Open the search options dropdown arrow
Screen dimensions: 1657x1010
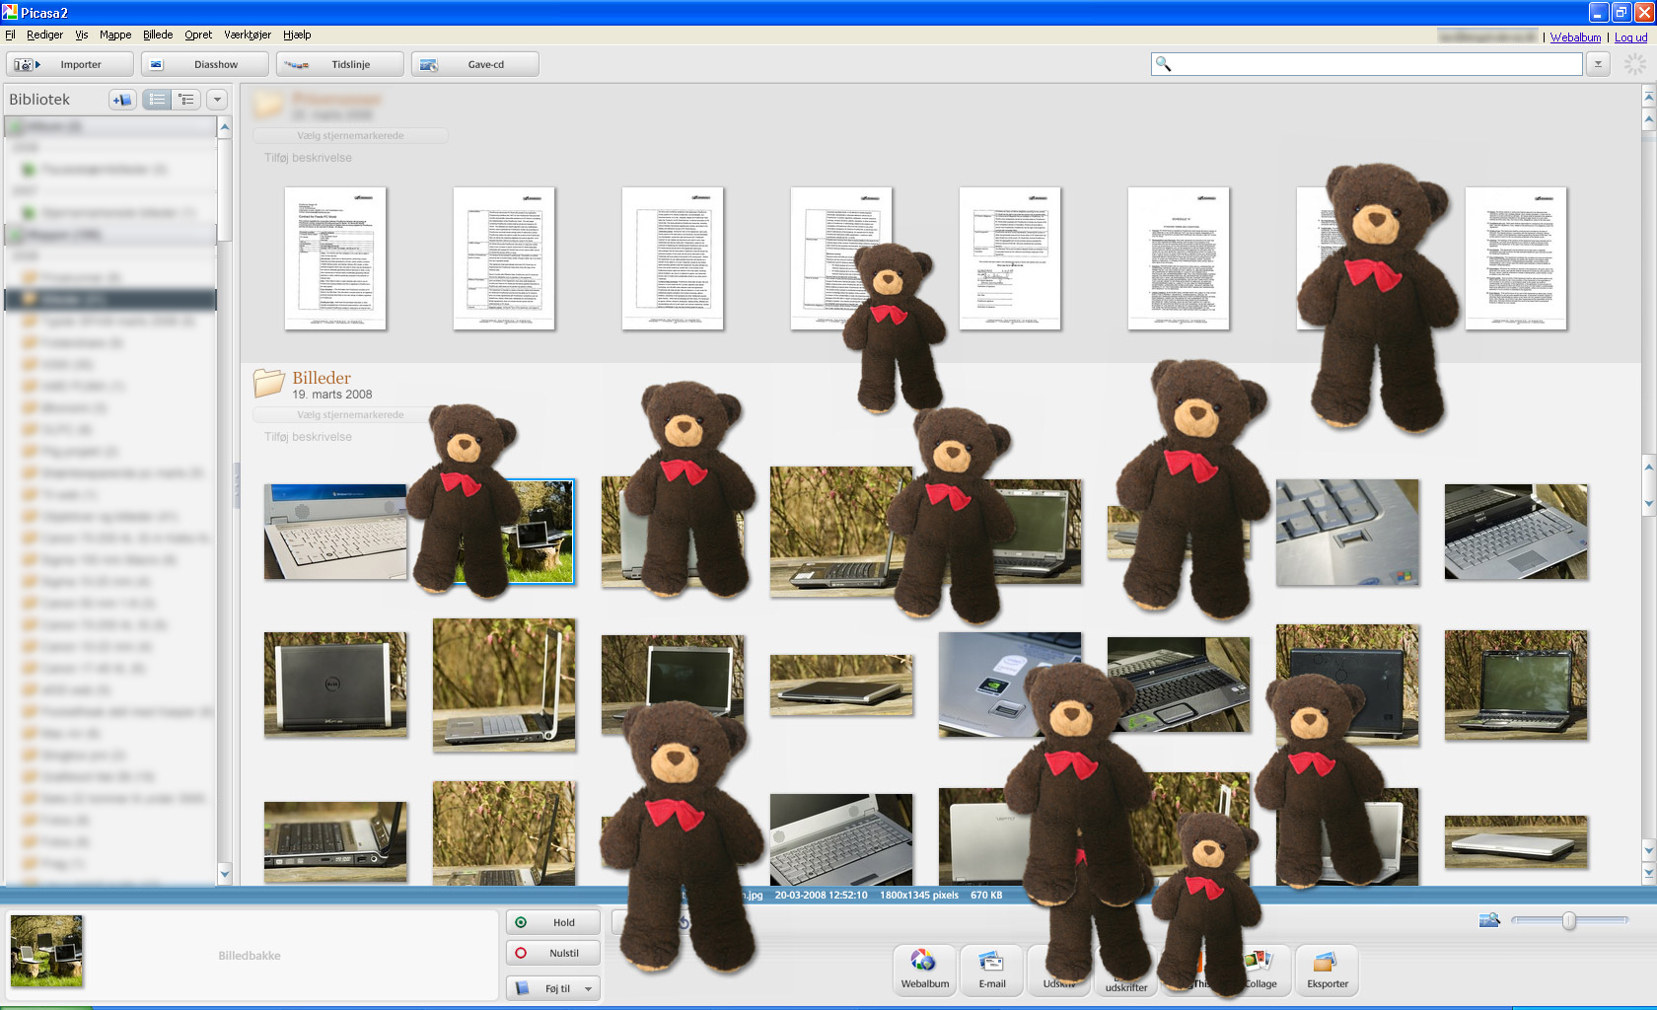click(x=1598, y=64)
